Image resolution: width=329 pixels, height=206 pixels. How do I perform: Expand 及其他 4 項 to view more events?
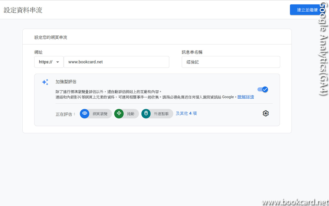pyautogui.click(x=186, y=113)
